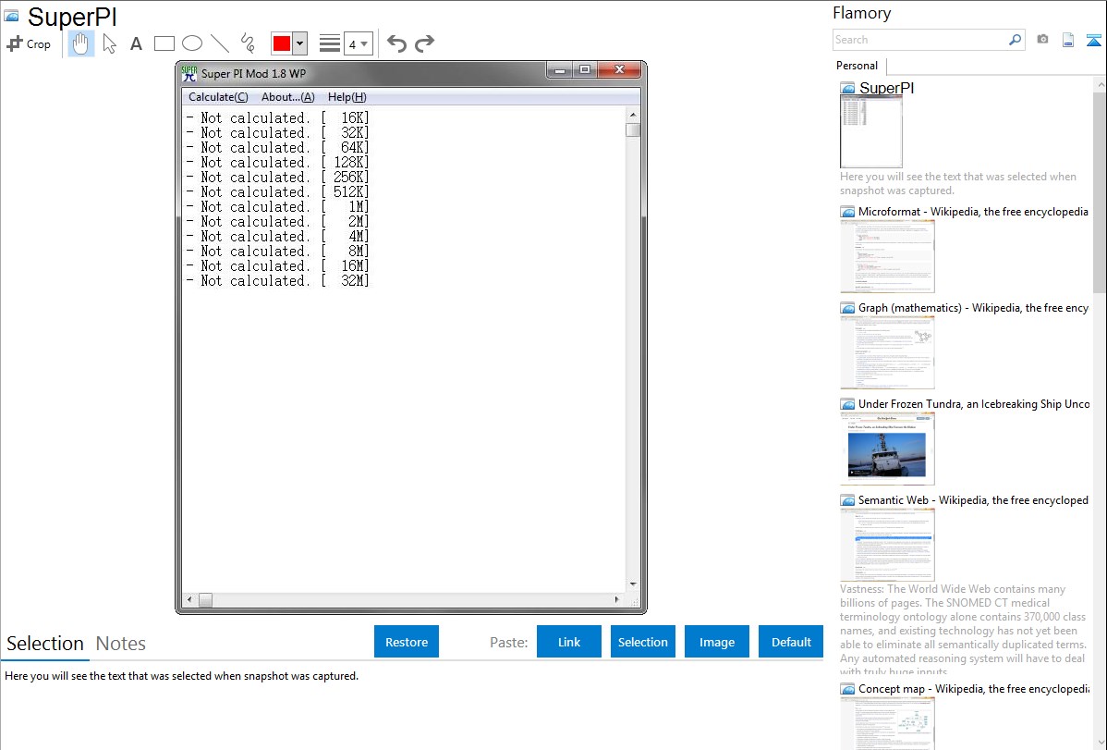This screenshot has width=1107, height=750.
Task: Open the Concept map snapshot thumbnail
Action: coord(887,723)
